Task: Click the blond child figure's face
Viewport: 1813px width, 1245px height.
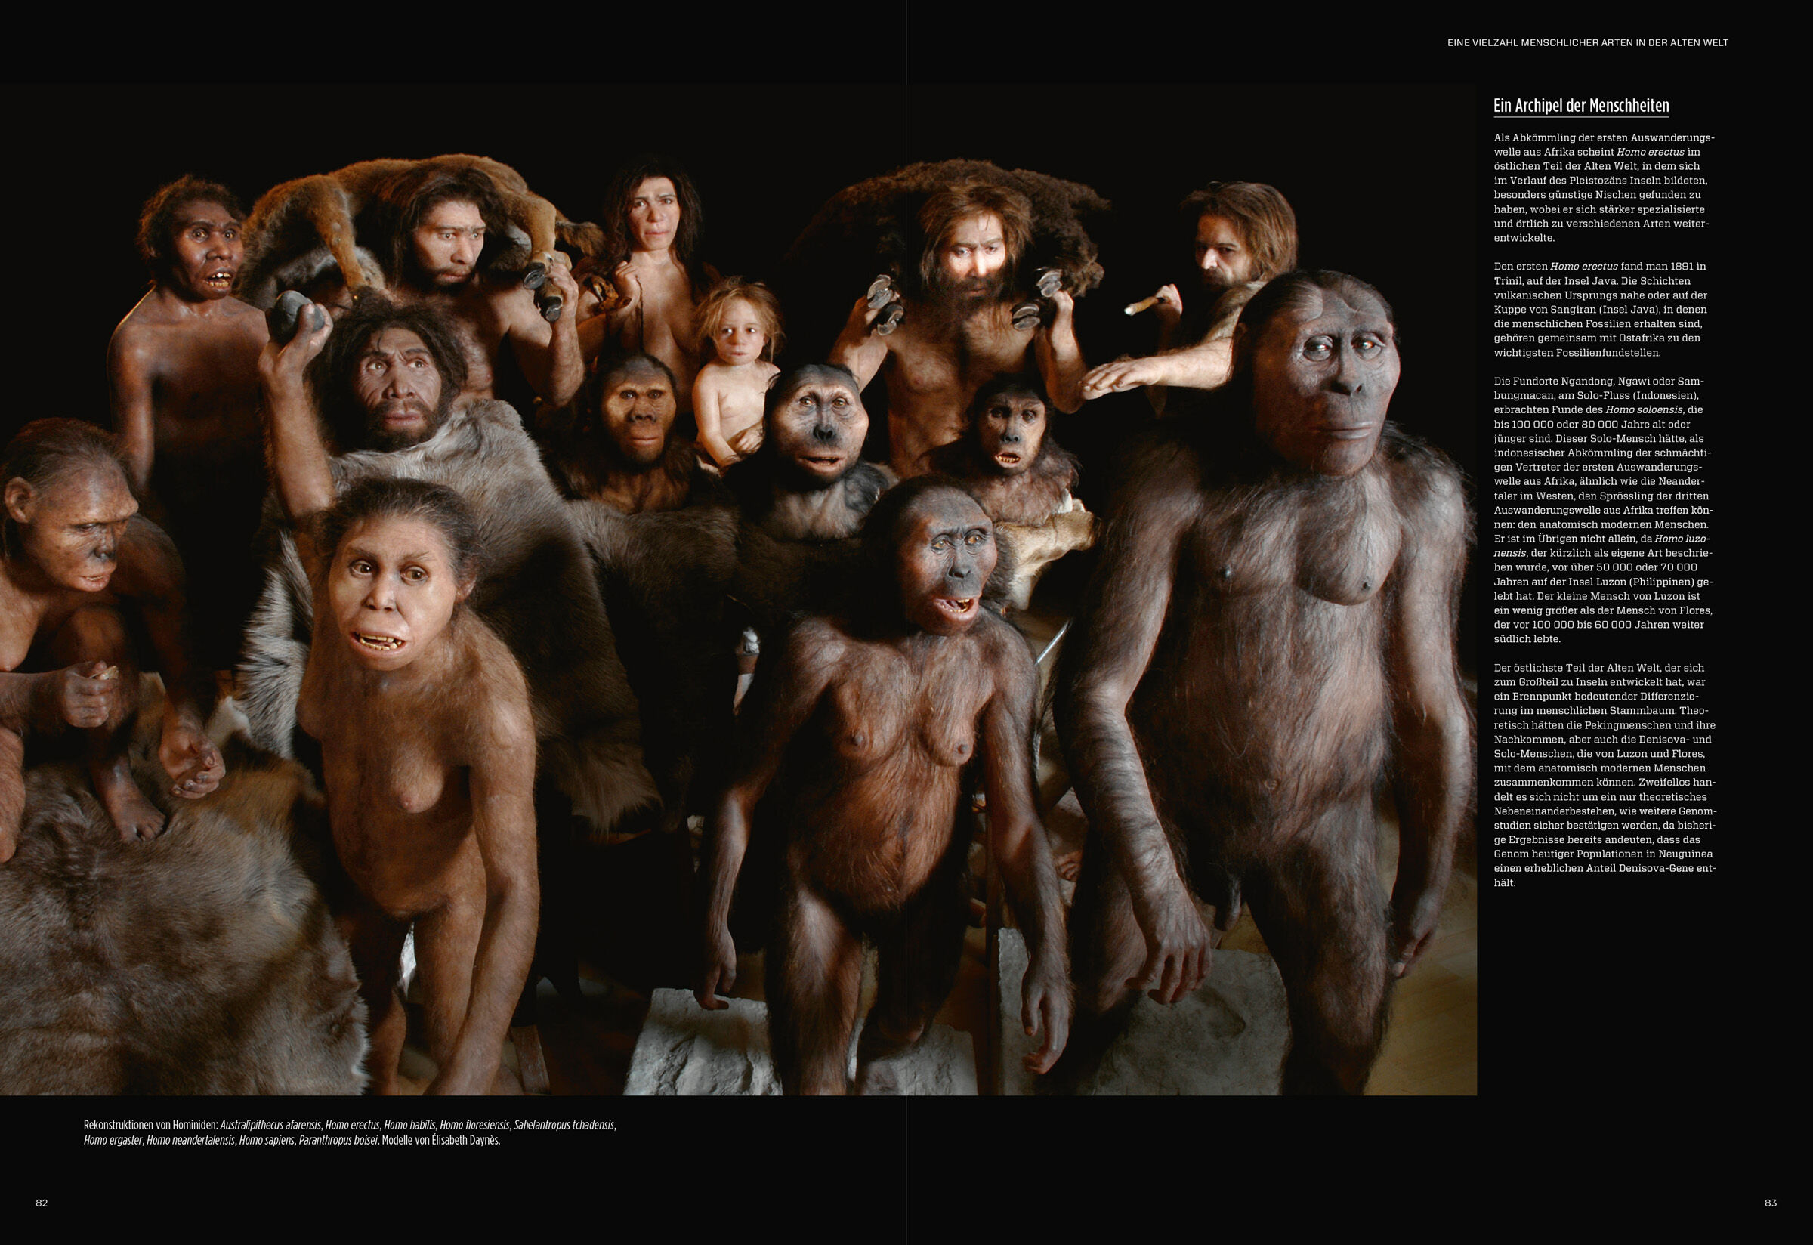Action: [x=738, y=337]
